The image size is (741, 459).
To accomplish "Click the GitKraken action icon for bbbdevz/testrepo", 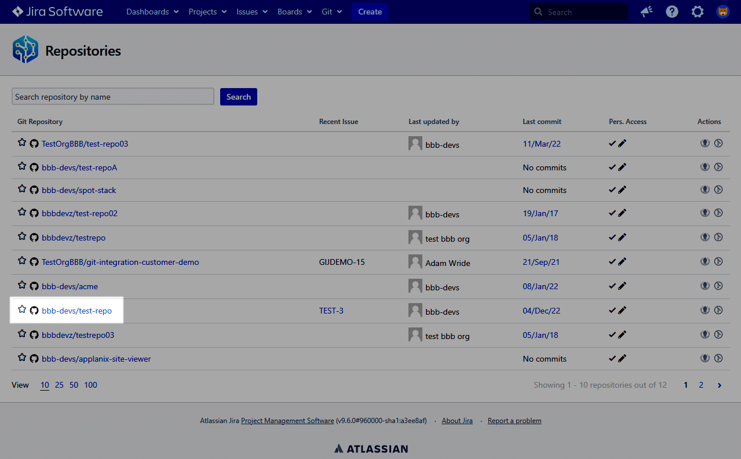I will tap(705, 237).
